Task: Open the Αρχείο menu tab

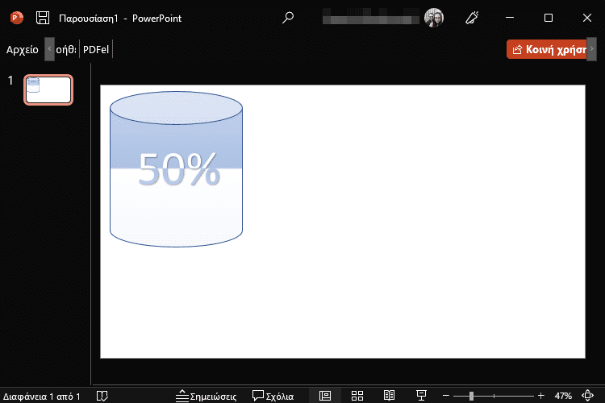Action: (23, 49)
